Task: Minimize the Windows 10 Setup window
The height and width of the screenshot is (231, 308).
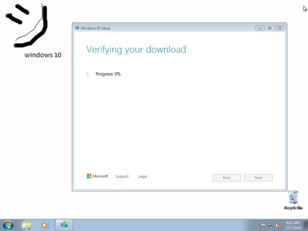Action: pos(260,28)
